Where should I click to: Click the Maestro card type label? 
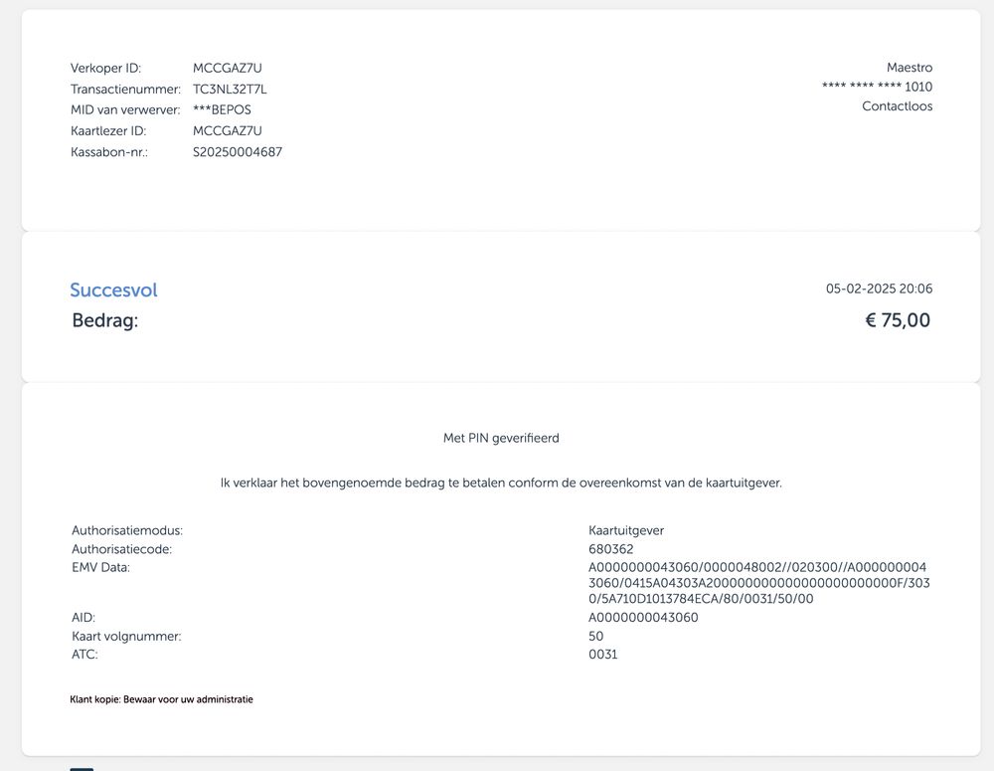coord(909,68)
